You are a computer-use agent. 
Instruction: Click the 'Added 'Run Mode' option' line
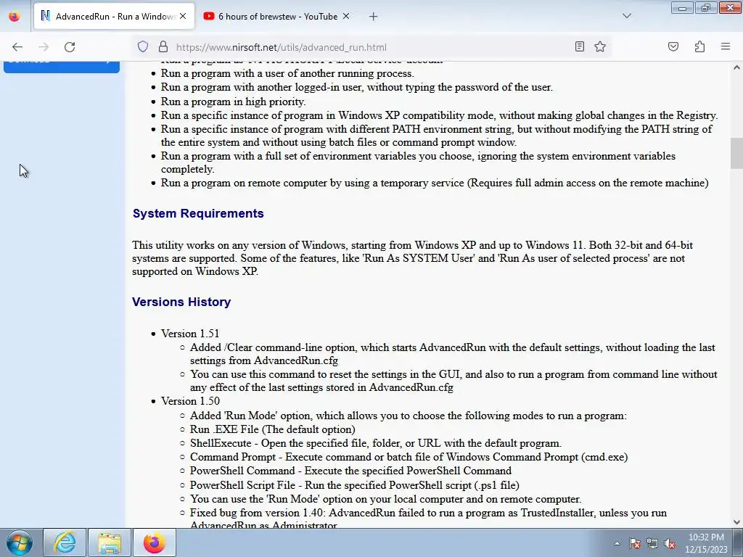(409, 416)
